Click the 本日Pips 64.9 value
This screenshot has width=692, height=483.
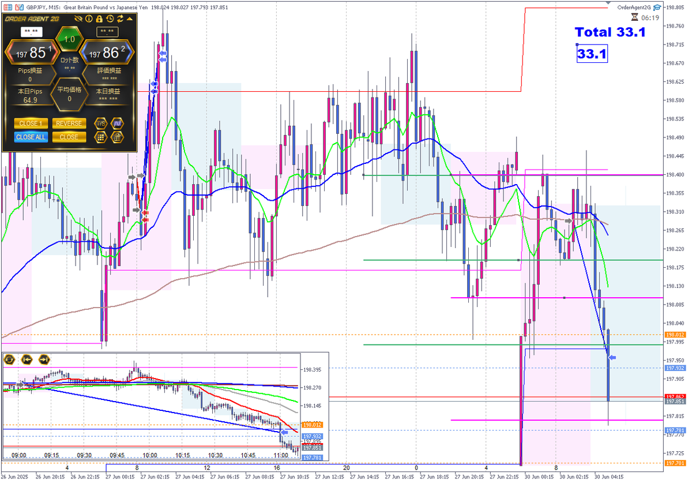[30, 100]
